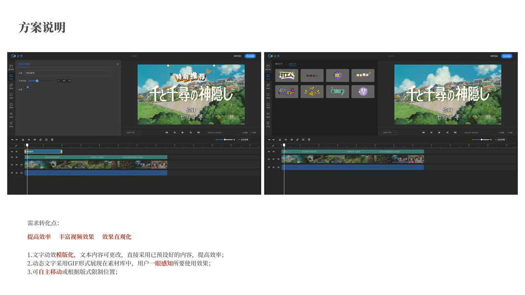Click the right editor timeline zoom slider
The width and height of the screenshot is (525, 295).
tap(482, 140)
